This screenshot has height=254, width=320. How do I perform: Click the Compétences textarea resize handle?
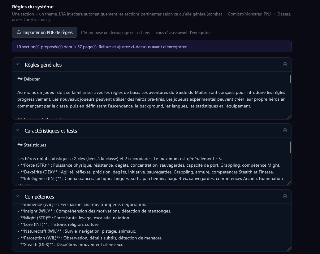tap(289, 249)
